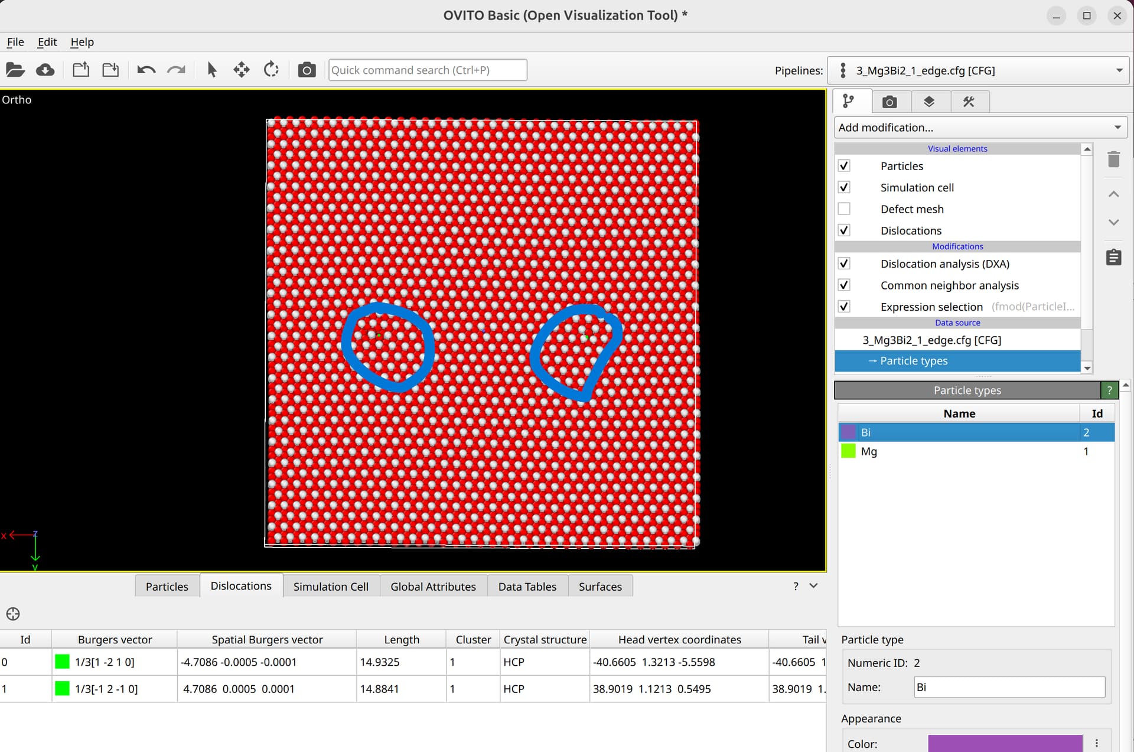Enable the Defect mesh checkbox
The image size is (1134, 752).
pyautogui.click(x=844, y=209)
